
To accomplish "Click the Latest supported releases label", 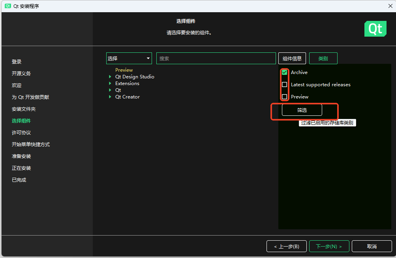I will (x=321, y=84).
